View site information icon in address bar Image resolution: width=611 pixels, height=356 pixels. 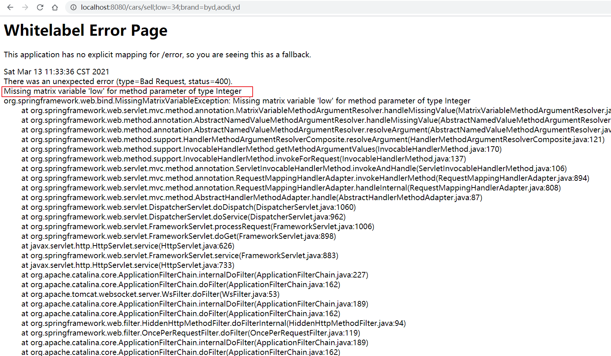pyautogui.click(x=73, y=7)
